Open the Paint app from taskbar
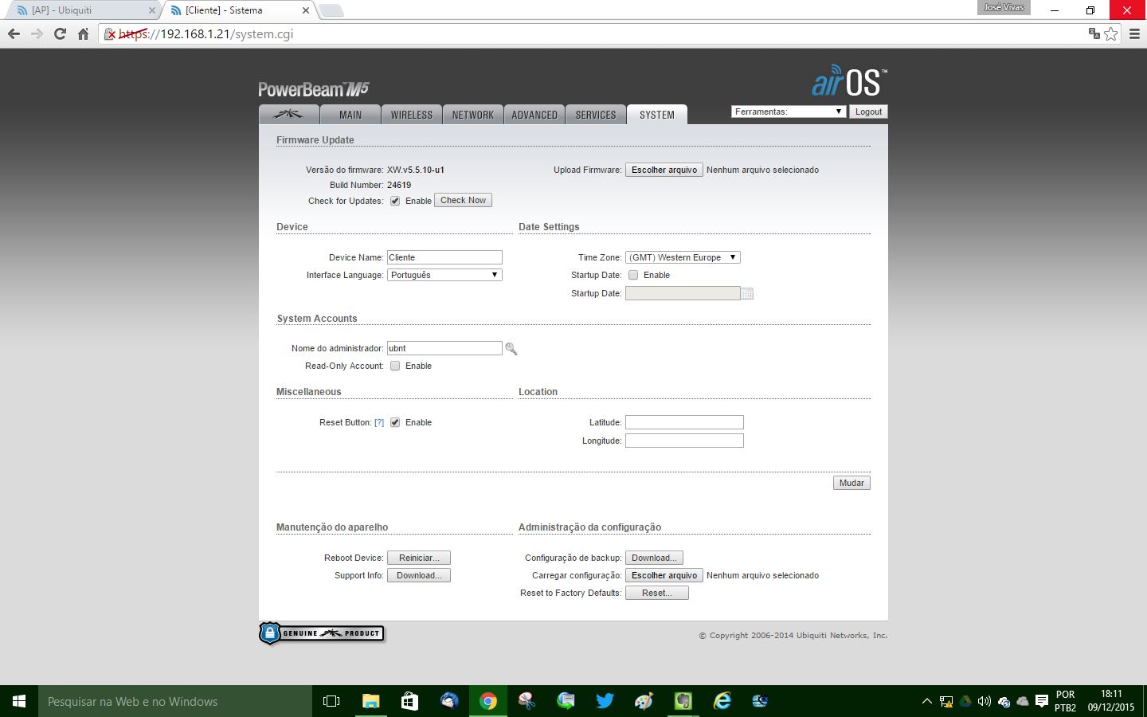This screenshot has height=717, width=1147. (644, 701)
